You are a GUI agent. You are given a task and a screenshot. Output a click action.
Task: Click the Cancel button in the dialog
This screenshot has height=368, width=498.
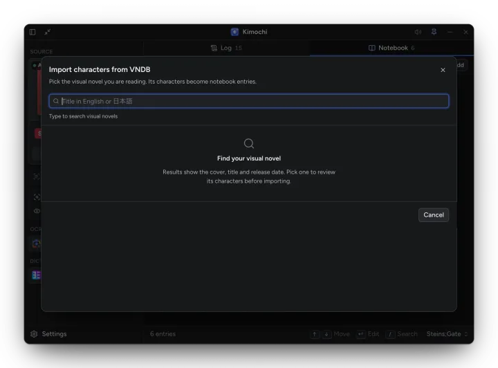tap(433, 215)
